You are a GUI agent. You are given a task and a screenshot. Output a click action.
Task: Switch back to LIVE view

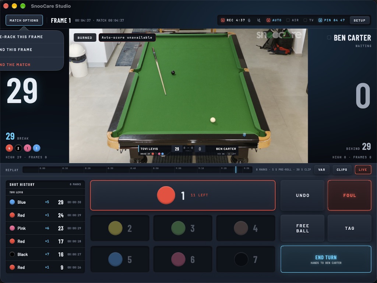[363, 170]
